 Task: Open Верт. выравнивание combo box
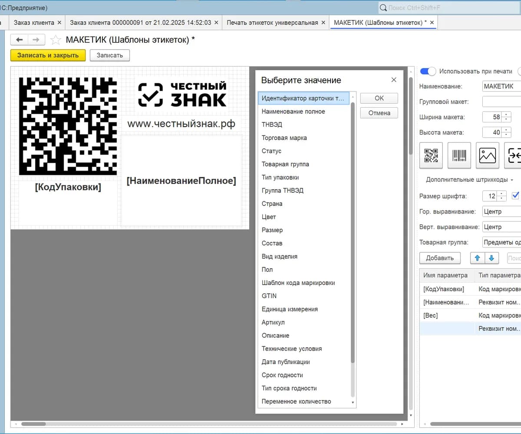pos(502,227)
